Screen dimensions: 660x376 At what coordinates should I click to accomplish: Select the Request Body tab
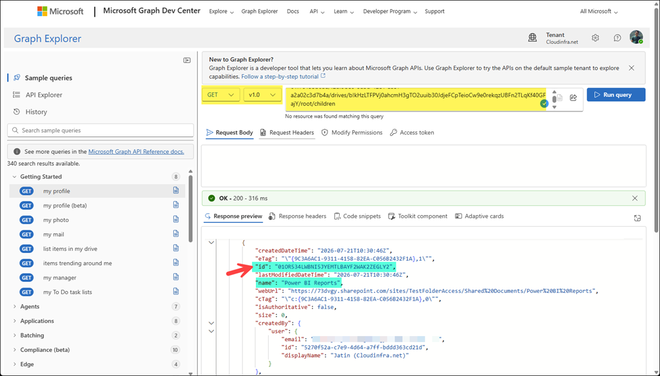click(x=229, y=133)
